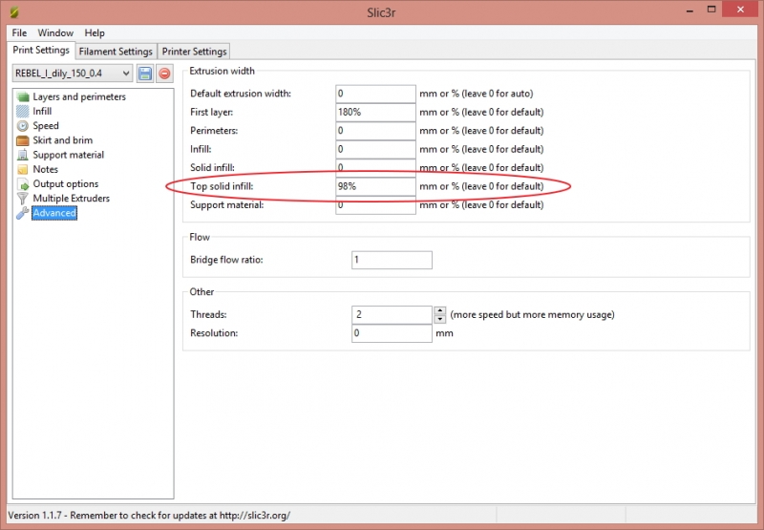Select Output options in the sidebar

[x=65, y=183]
